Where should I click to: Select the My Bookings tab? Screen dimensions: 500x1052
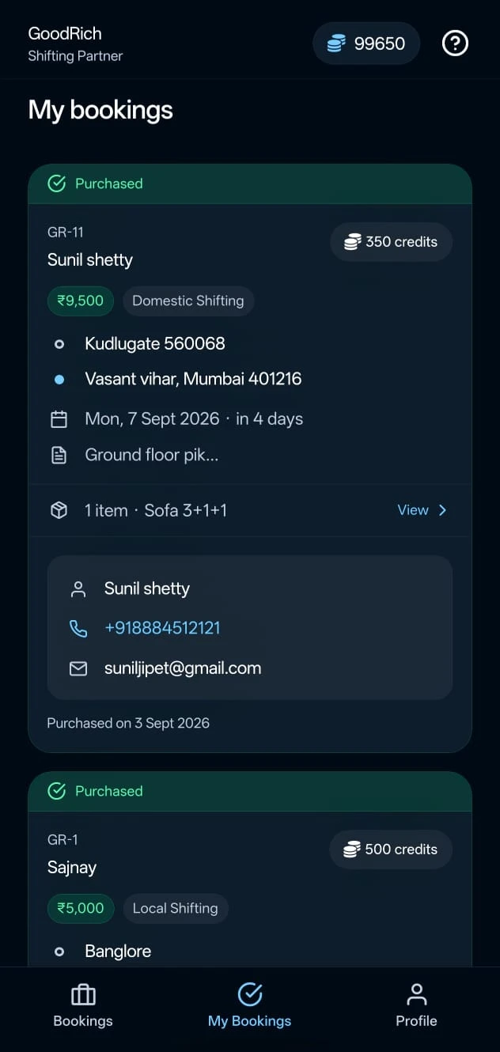point(250,1006)
